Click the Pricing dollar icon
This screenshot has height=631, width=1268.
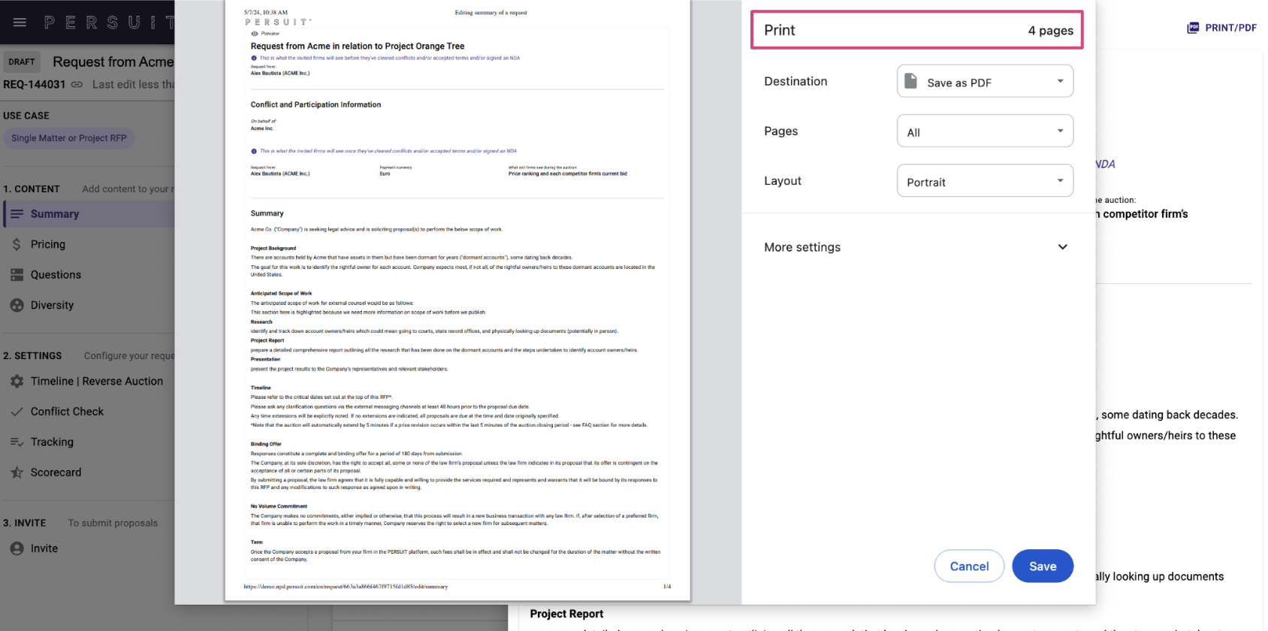pyautogui.click(x=17, y=244)
